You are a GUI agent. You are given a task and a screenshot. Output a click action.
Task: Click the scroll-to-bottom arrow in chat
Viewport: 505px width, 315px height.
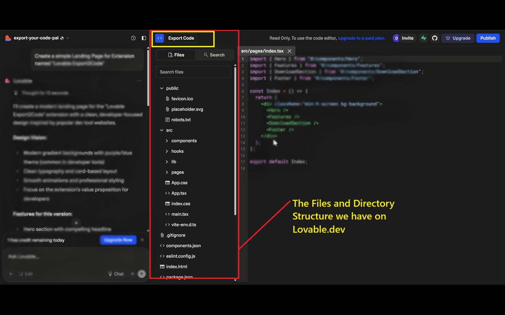coord(77,222)
